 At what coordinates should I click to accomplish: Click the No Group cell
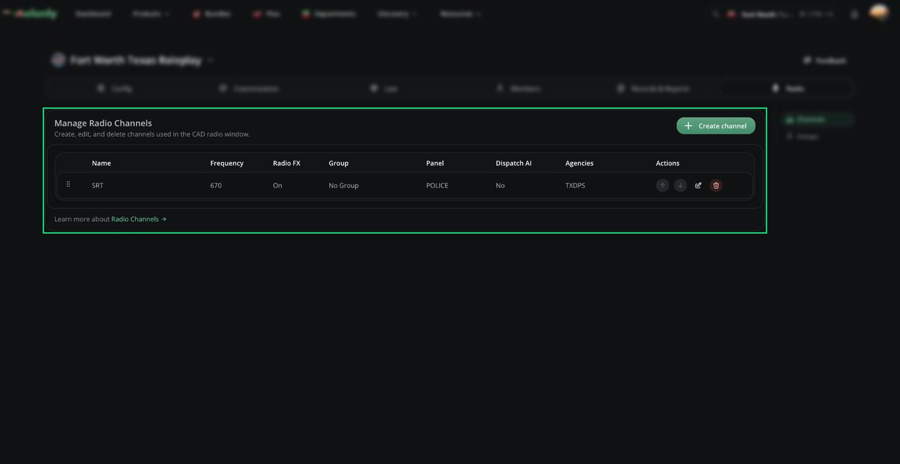(x=343, y=185)
